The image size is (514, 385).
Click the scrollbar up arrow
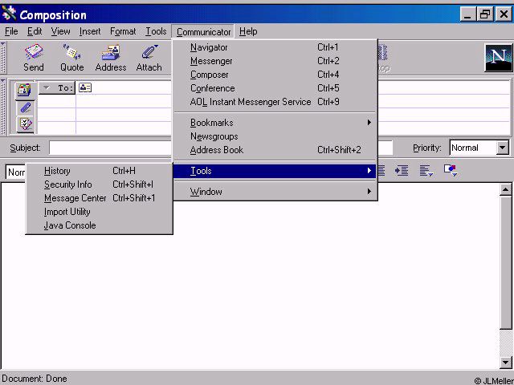click(505, 189)
